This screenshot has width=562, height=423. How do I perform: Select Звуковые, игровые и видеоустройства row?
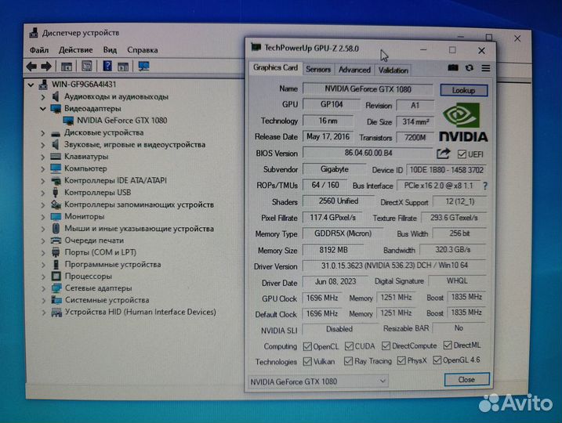pyautogui.click(x=135, y=145)
